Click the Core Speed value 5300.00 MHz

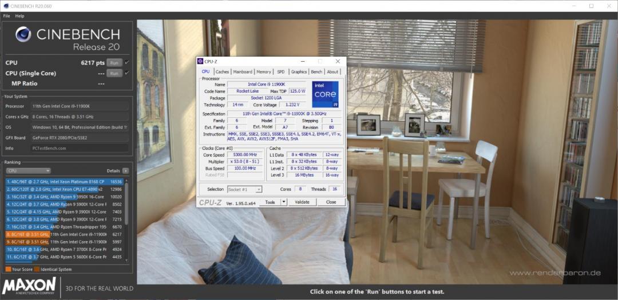pyautogui.click(x=245, y=155)
